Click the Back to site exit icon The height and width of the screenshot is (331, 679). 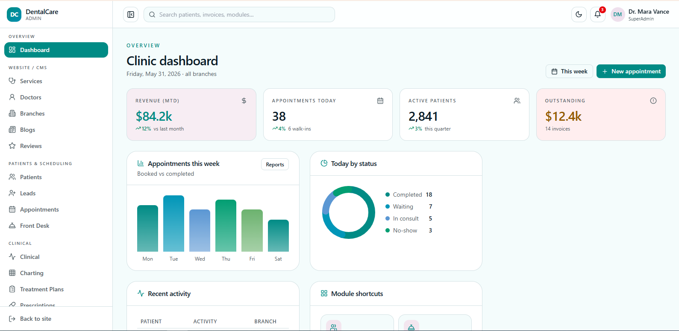coord(12,319)
